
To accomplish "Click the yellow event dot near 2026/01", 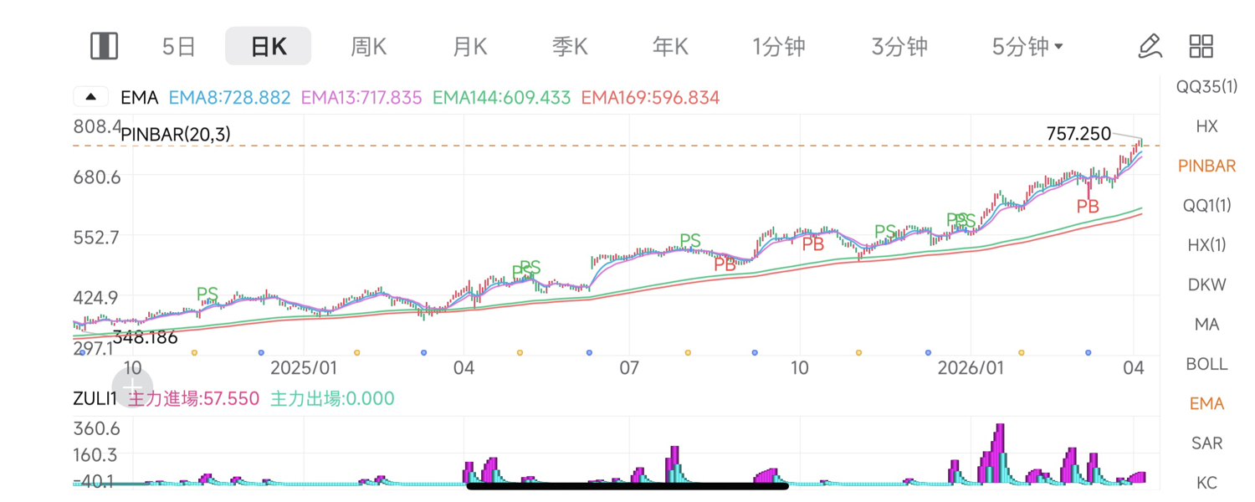I will (x=1021, y=353).
